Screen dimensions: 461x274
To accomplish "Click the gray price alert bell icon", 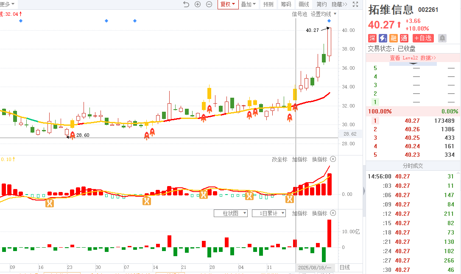I will (442, 38).
